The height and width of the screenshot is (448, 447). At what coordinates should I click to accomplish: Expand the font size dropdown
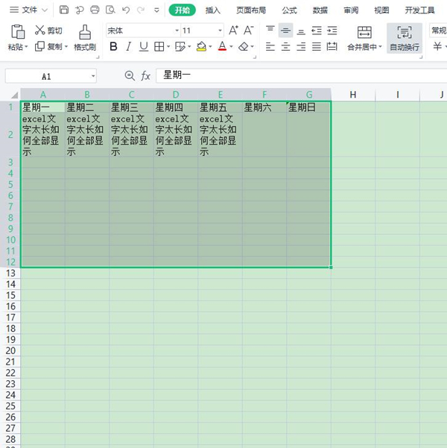(220, 31)
